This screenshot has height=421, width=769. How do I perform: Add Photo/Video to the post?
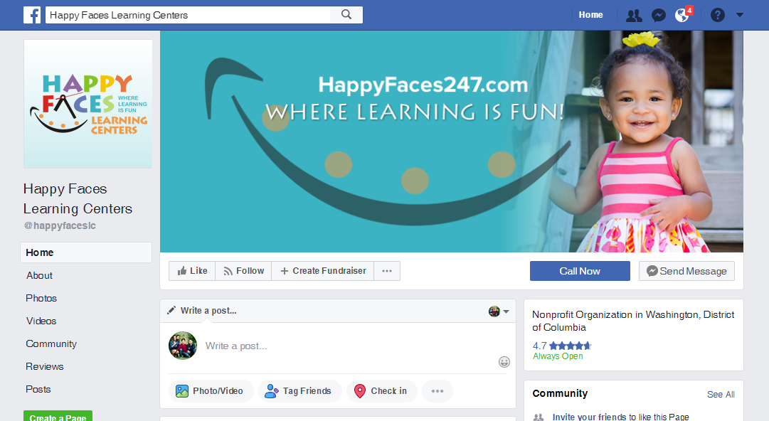tap(211, 391)
